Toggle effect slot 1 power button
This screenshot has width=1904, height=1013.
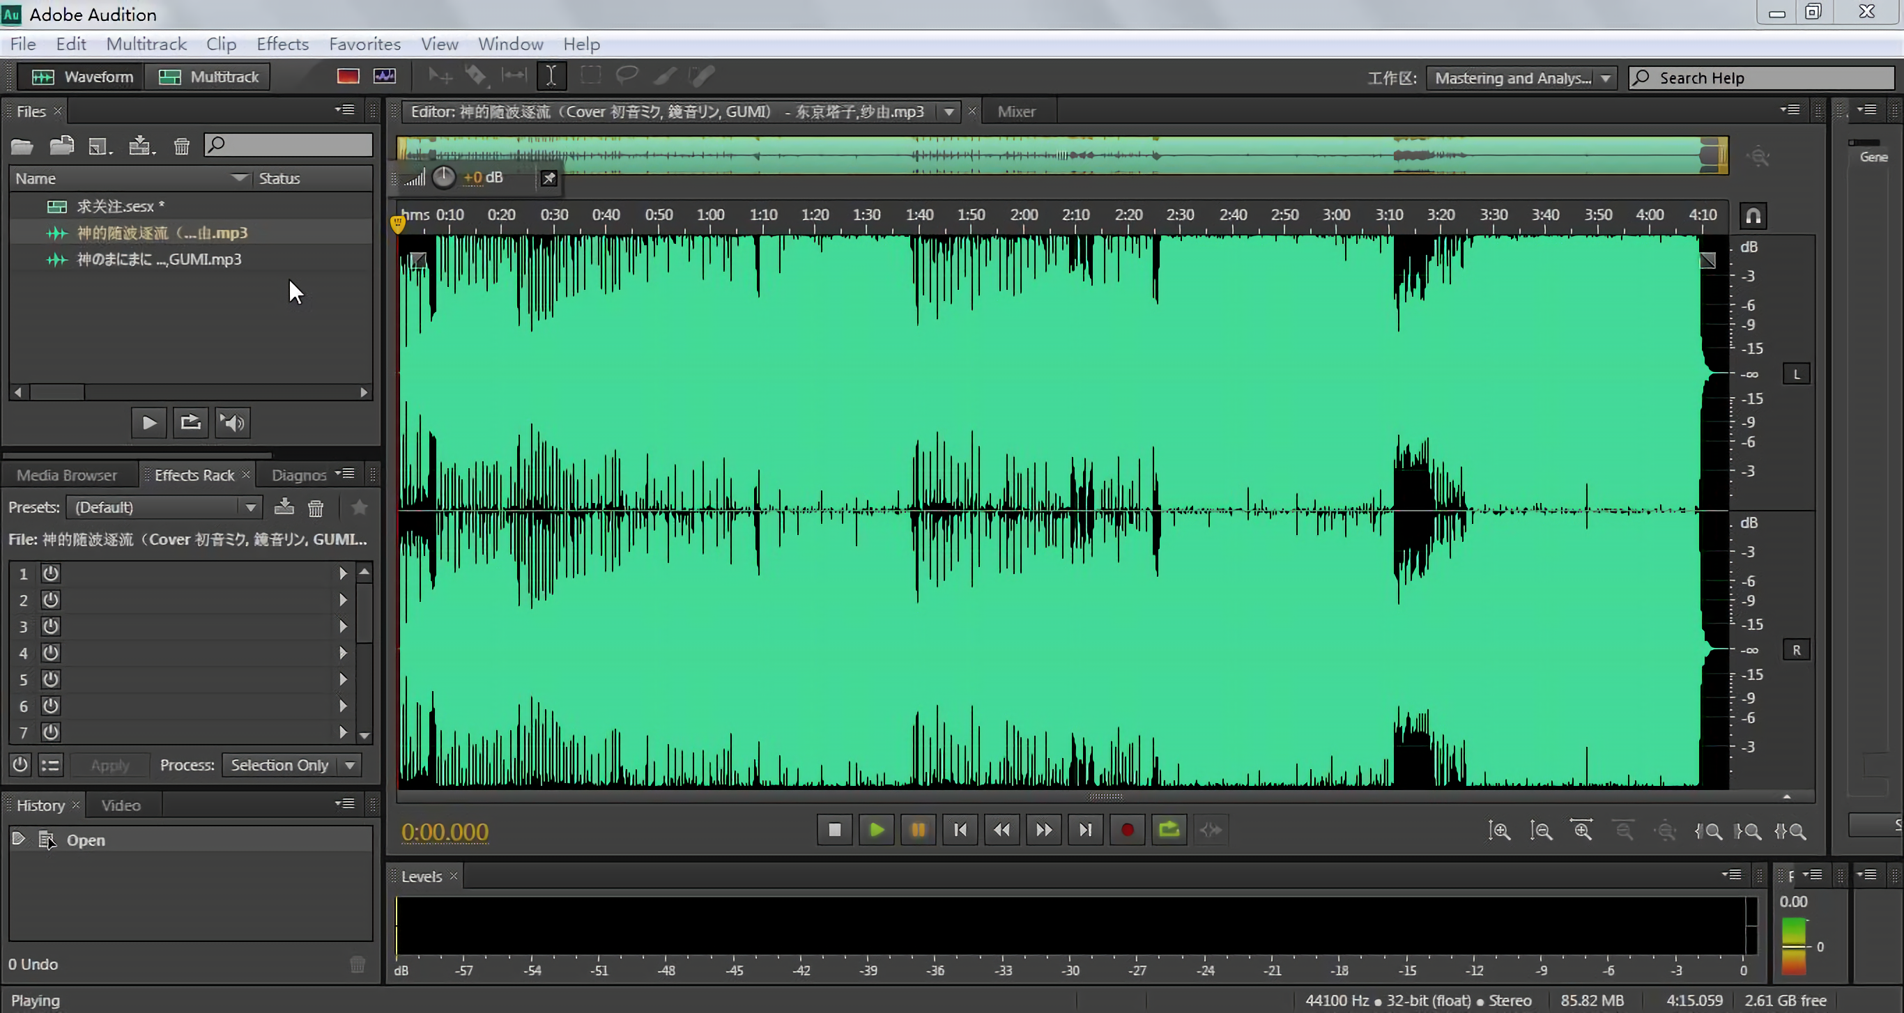pyautogui.click(x=50, y=573)
